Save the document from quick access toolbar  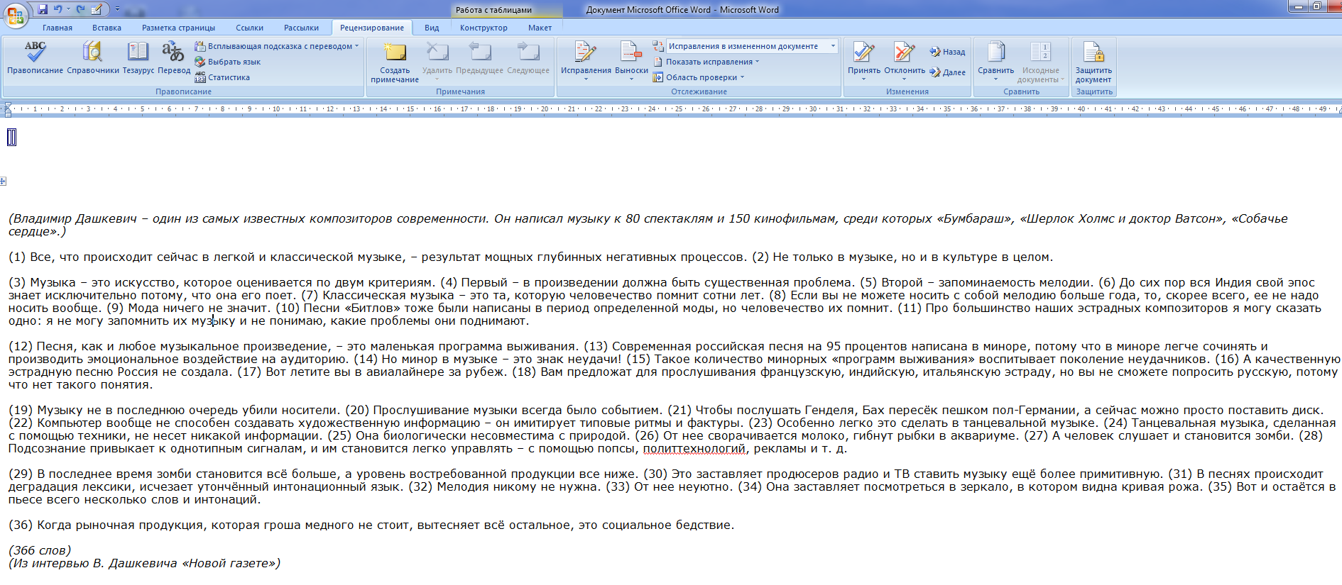coord(43,9)
